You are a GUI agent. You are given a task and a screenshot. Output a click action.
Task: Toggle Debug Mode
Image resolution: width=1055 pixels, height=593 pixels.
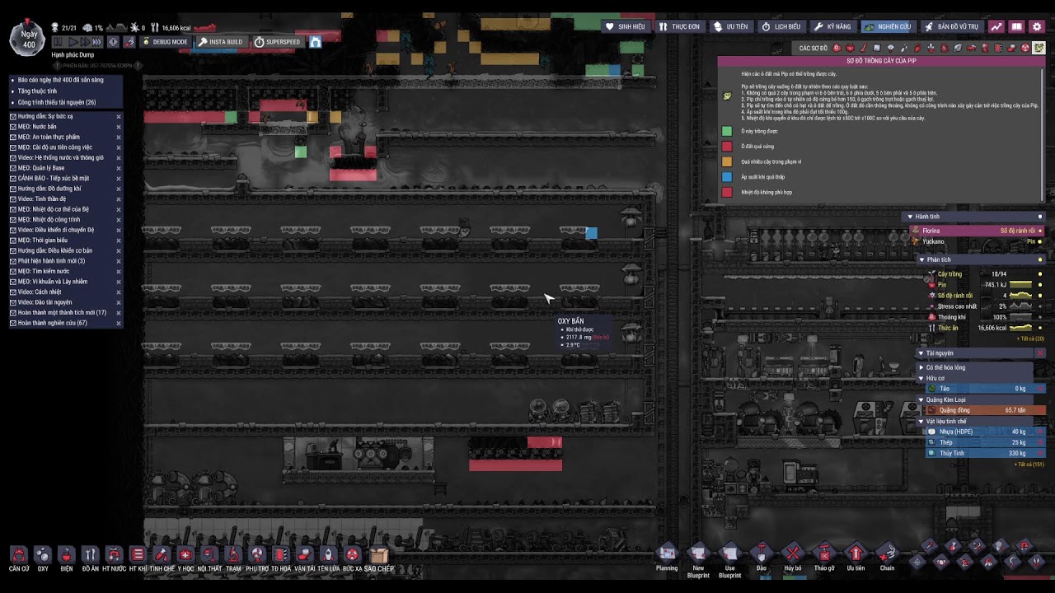click(165, 42)
